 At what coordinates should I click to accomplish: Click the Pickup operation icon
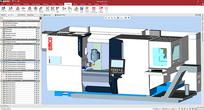pos(53,9)
